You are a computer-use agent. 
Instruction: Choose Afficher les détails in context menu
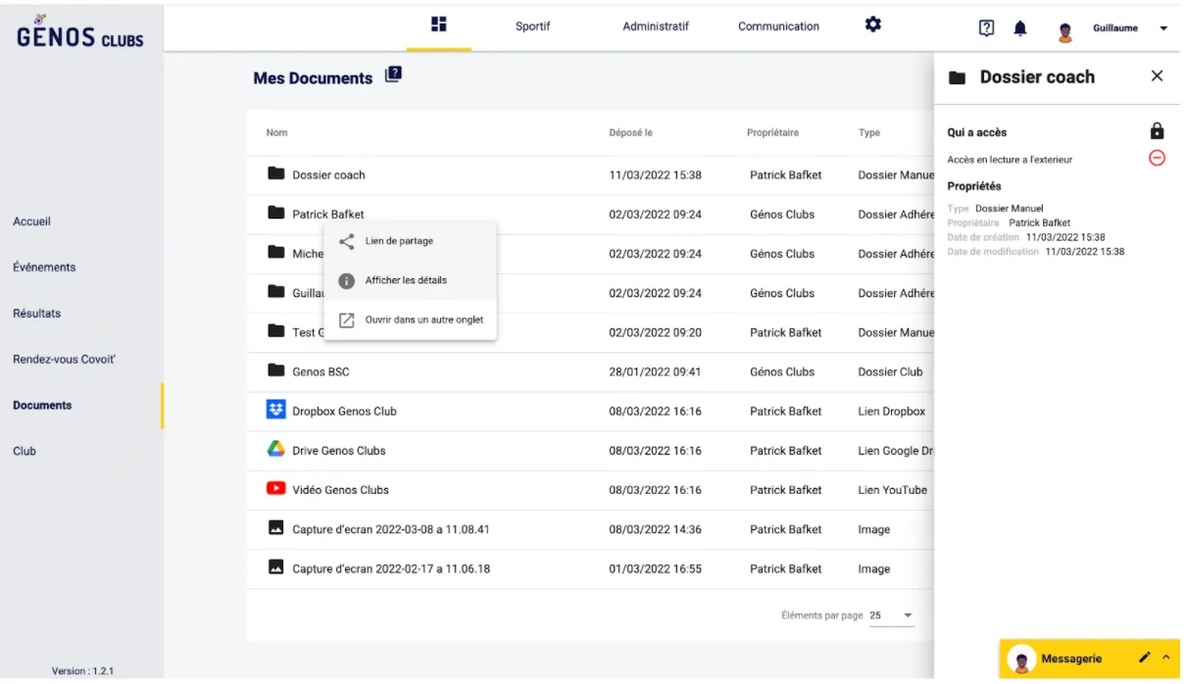pos(406,280)
